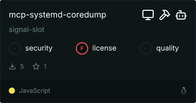The image size is (196, 103).
Task: Click the red F license grade badge
Action: (x=82, y=48)
